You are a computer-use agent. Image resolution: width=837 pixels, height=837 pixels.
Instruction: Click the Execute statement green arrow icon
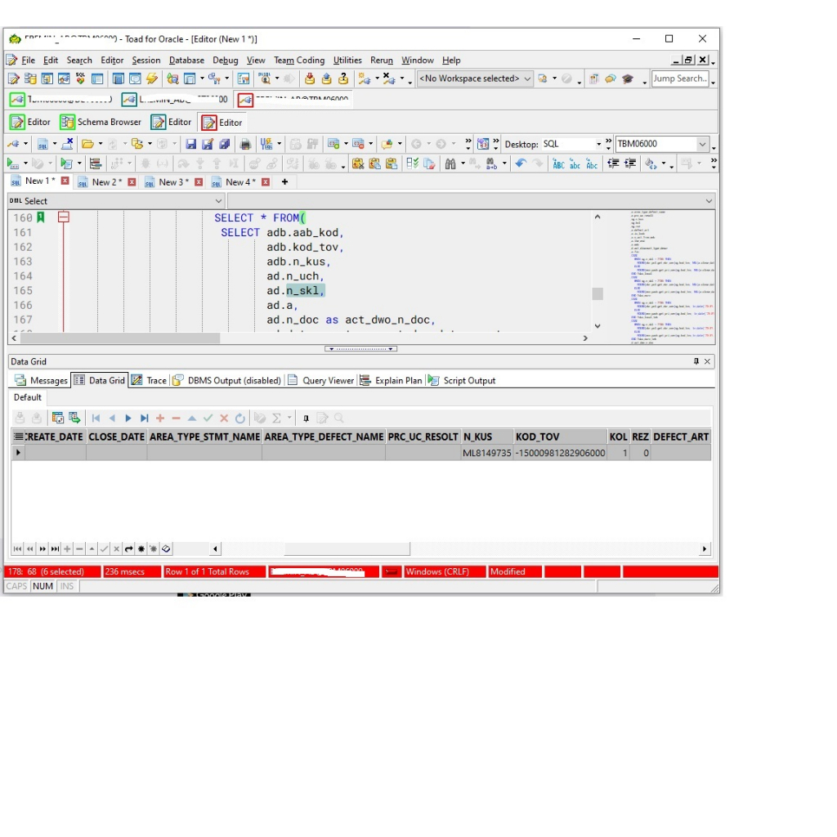(11, 163)
